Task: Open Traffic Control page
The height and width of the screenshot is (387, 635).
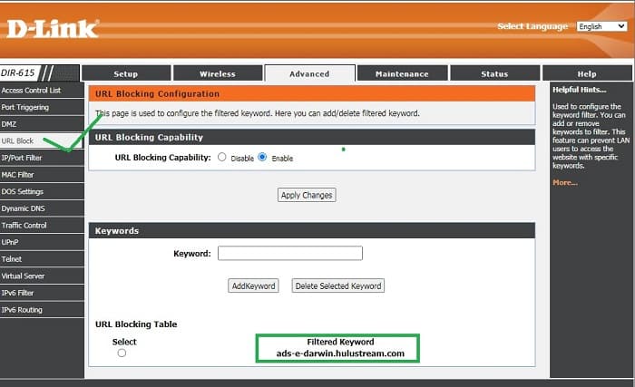Action: [x=42, y=226]
